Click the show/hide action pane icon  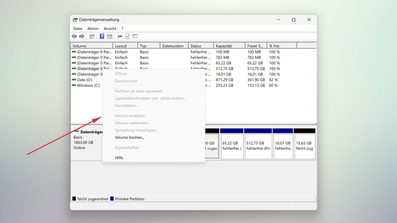pyautogui.click(x=110, y=36)
